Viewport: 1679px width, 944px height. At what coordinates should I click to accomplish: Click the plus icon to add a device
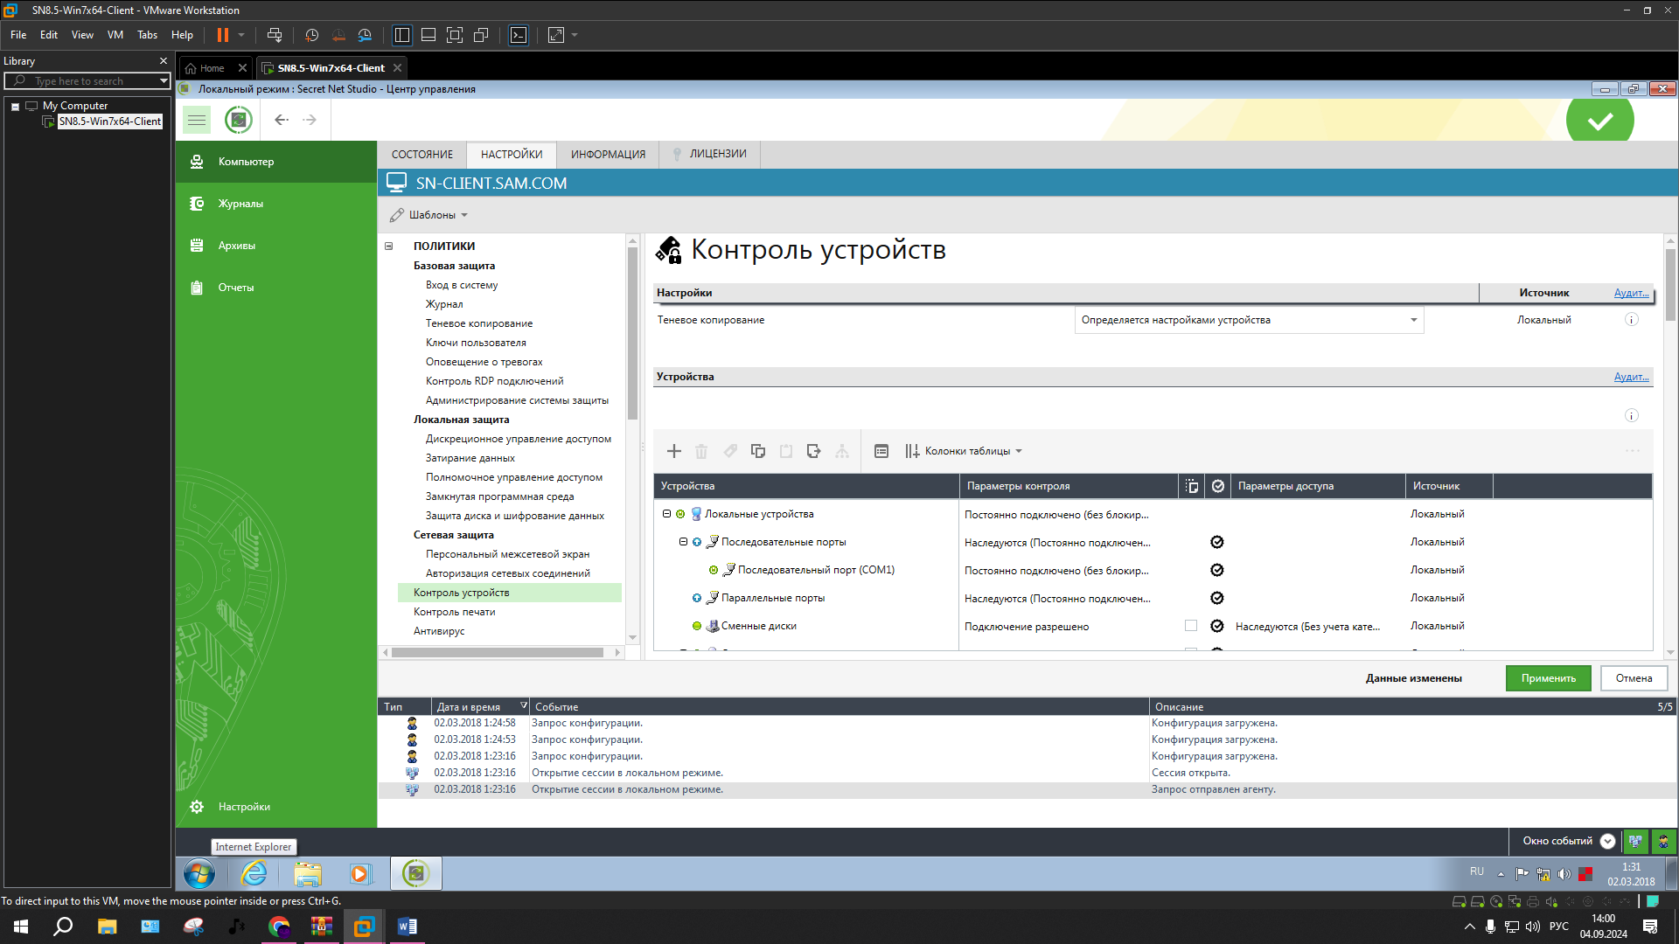(674, 451)
